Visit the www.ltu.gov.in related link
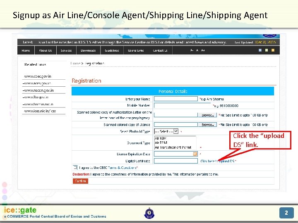The height and width of the screenshot is (223, 298). pyautogui.click(x=35, y=97)
